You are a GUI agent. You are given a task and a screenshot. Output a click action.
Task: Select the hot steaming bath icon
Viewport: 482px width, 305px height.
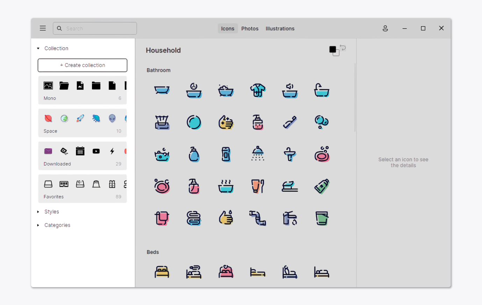[226, 186]
